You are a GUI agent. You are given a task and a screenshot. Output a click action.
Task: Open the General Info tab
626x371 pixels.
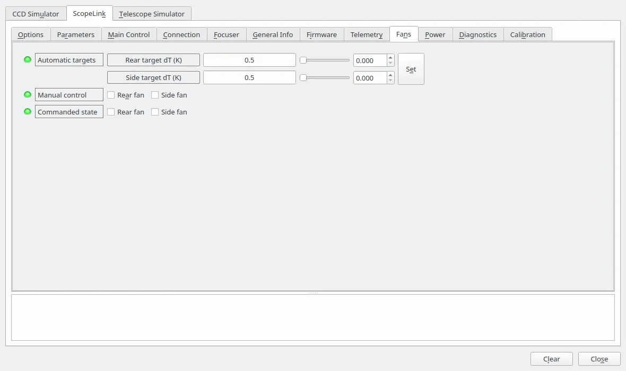tap(273, 34)
